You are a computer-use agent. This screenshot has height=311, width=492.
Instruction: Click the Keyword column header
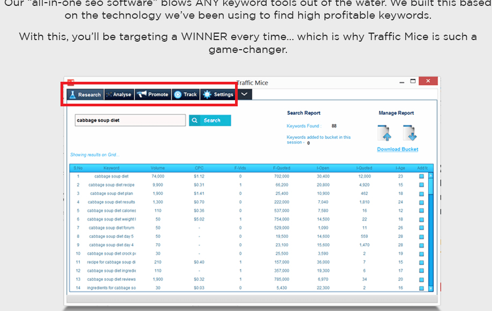[x=111, y=168]
